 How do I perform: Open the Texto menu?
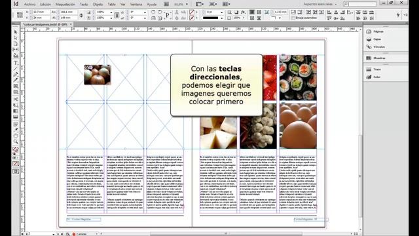[84, 5]
